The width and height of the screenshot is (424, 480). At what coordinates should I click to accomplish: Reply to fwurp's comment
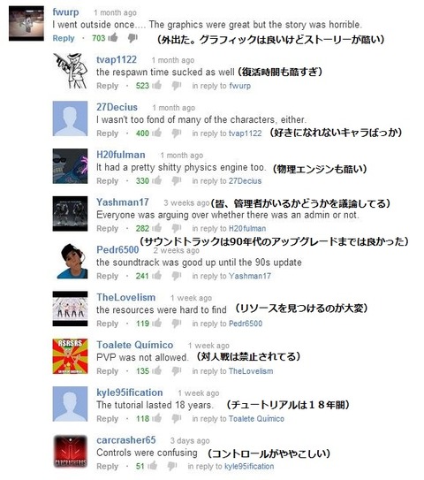[64, 38]
